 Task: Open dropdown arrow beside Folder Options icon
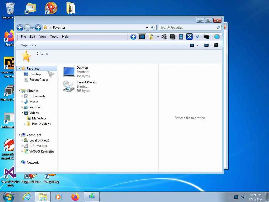point(158,37)
